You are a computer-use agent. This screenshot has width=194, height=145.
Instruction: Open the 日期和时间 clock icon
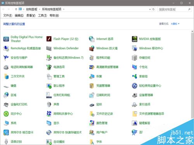tap(92, 95)
